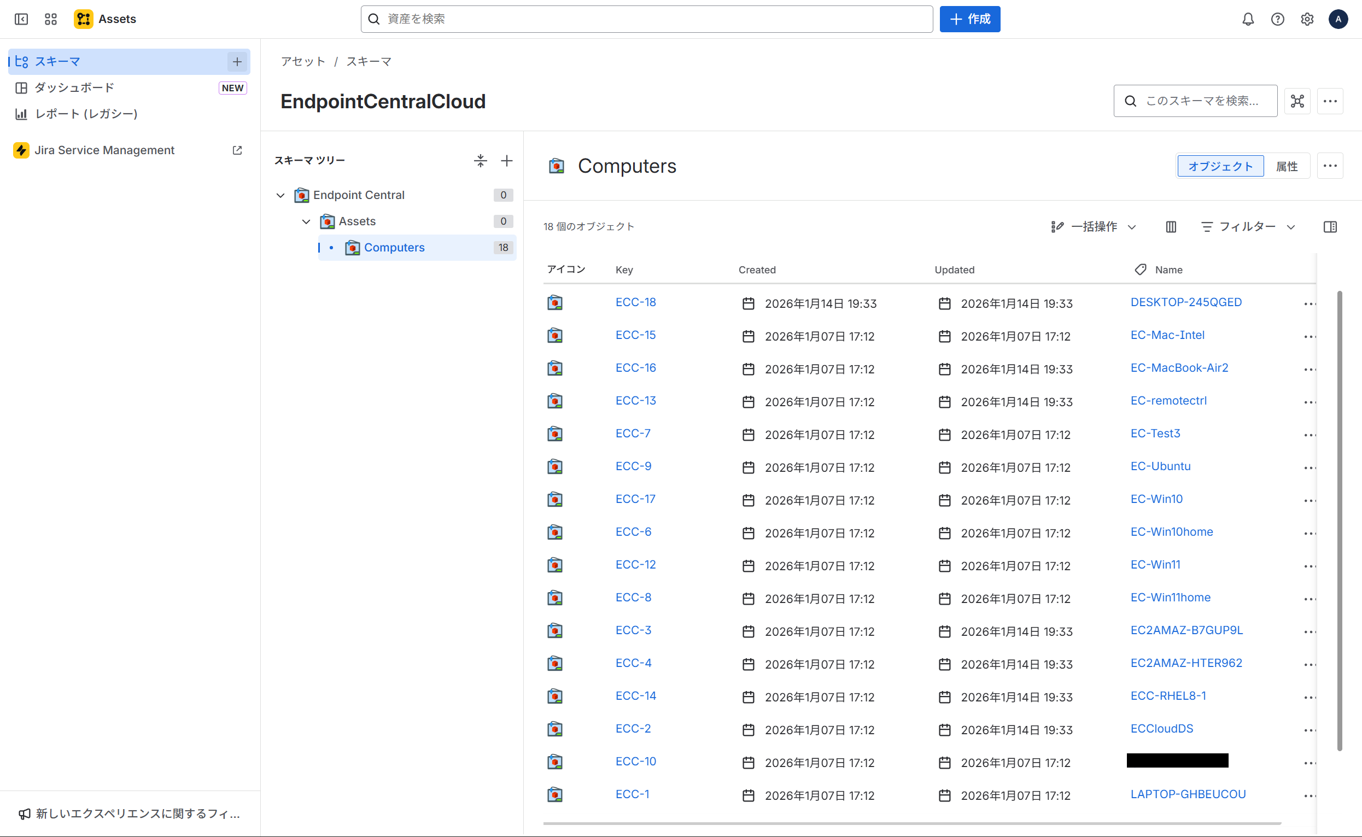Focus the このスキーマを検索 search field
Image resolution: width=1362 pixels, height=837 pixels.
click(1201, 101)
